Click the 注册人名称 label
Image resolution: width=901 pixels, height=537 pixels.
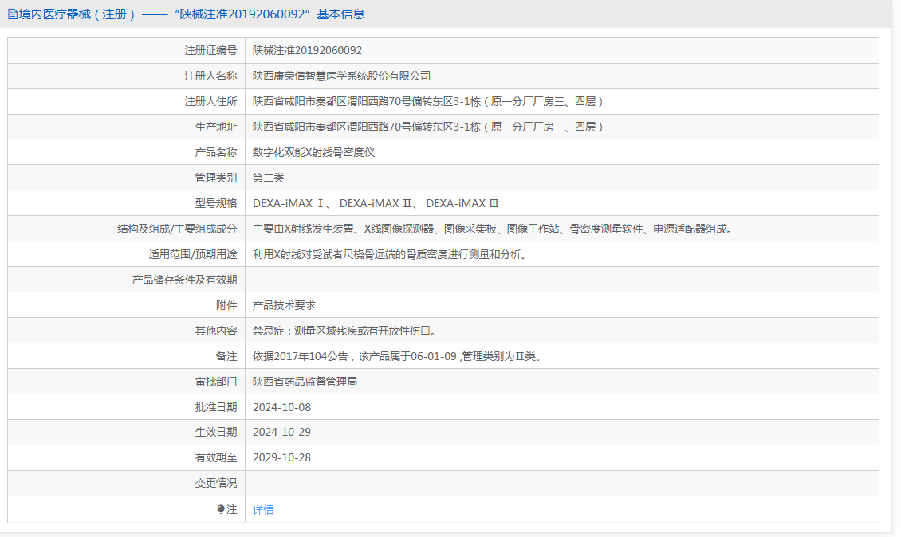pyautogui.click(x=210, y=76)
